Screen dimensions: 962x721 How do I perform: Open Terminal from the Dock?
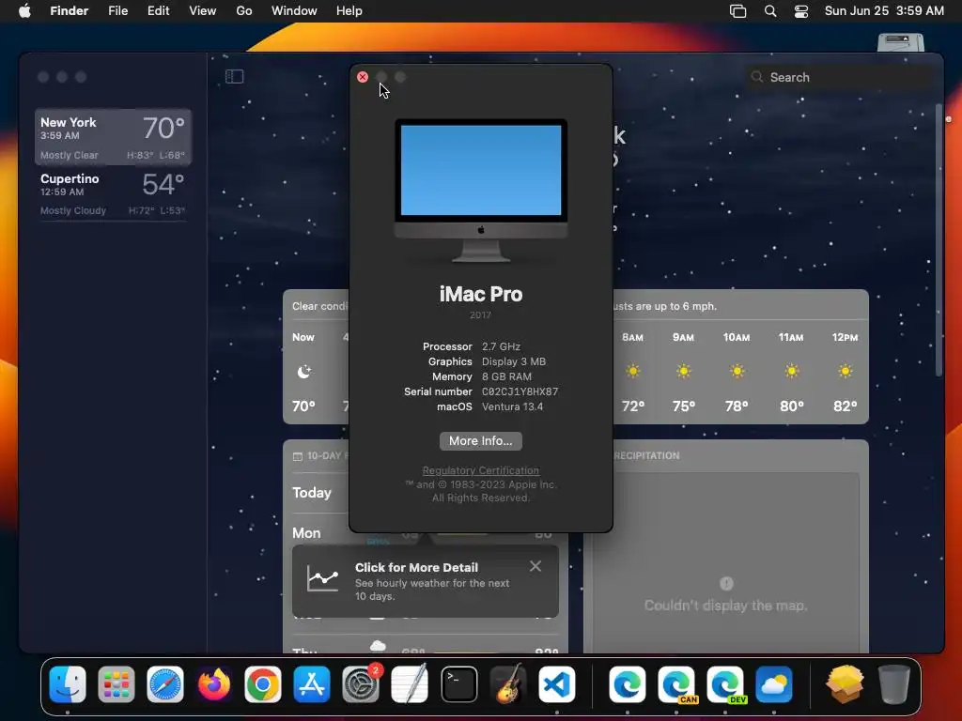tap(458, 684)
